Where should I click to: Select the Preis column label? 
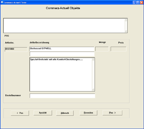click(121, 43)
